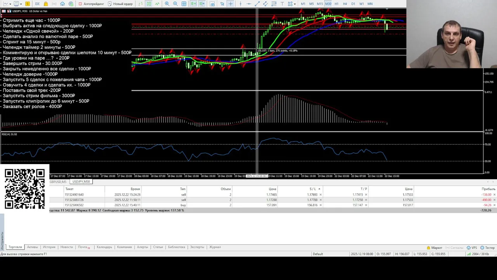The image size is (497, 280).
Task: Select the USDJPY,M30 chart tab
Action: tap(81, 182)
